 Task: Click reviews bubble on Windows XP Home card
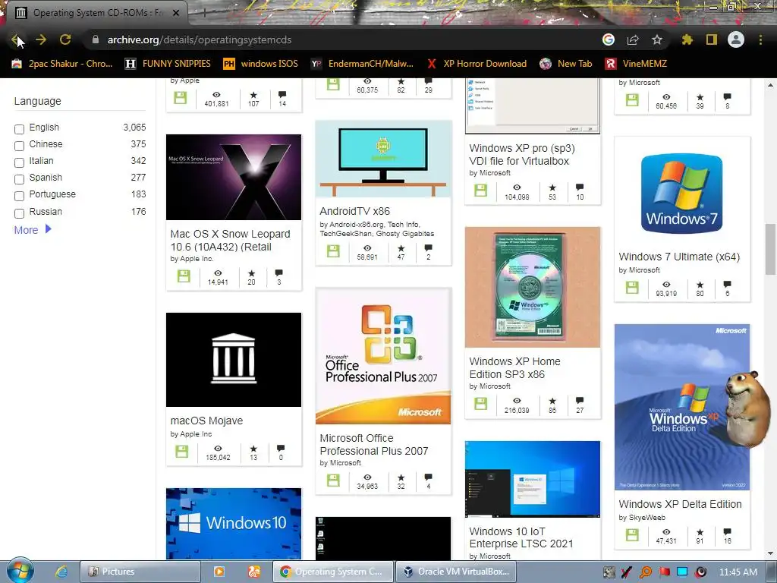(x=580, y=401)
